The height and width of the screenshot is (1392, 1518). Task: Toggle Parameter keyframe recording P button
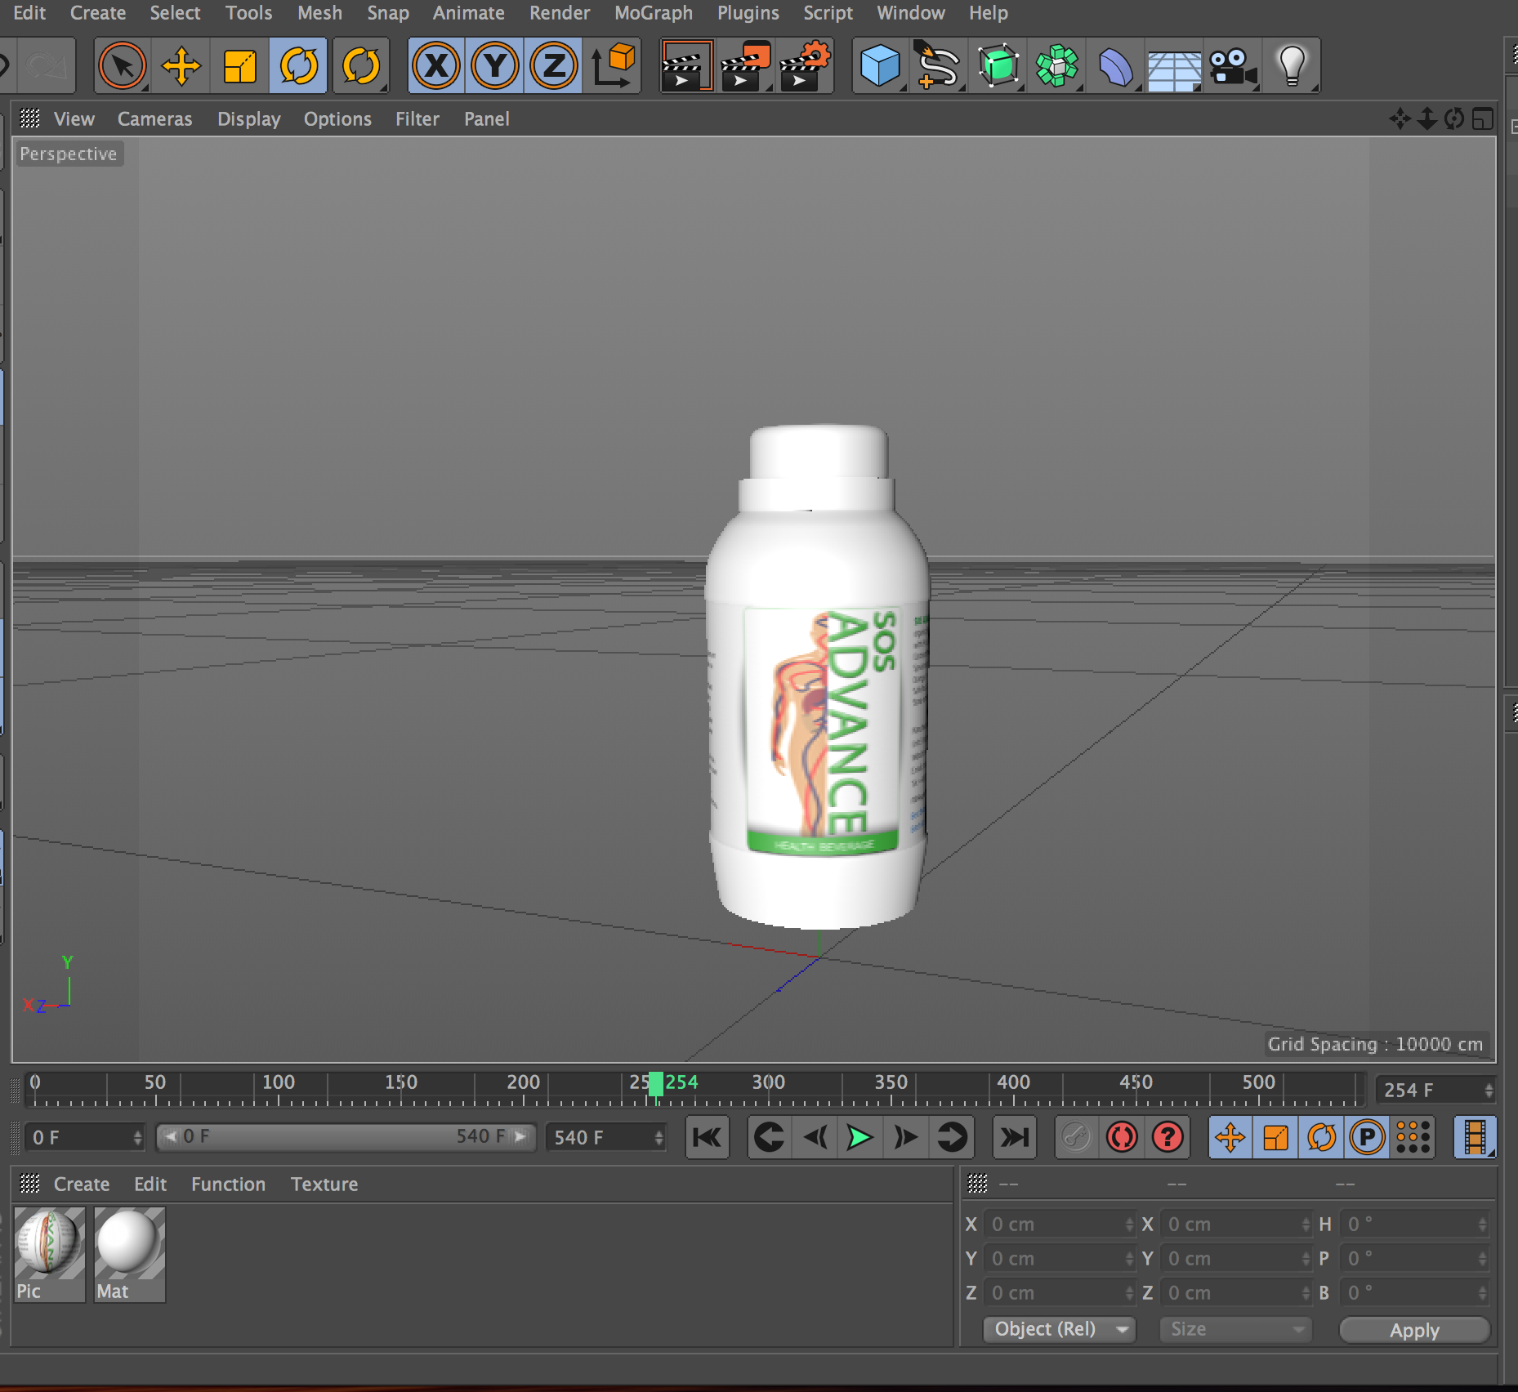tap(1367, 1137)
